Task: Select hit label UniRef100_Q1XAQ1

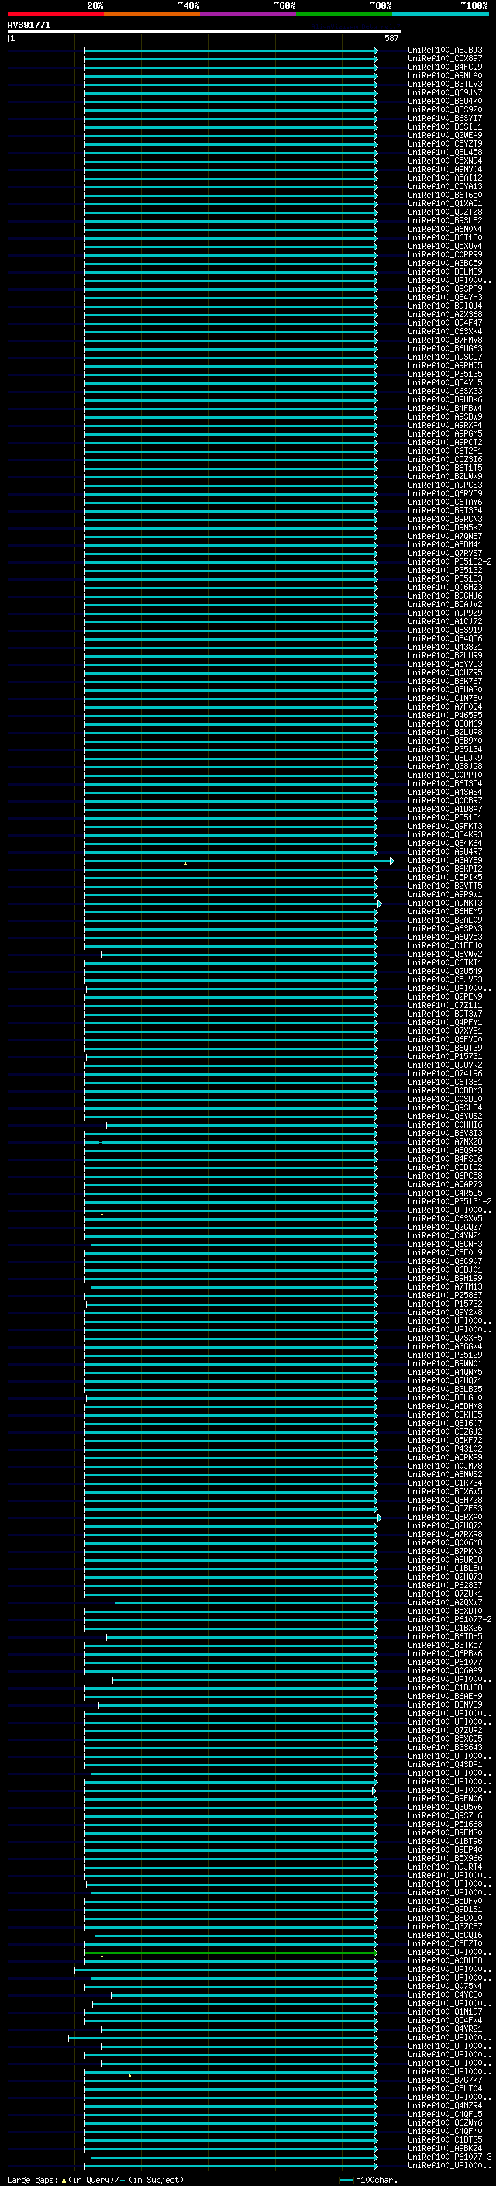Action: (445, 204)
